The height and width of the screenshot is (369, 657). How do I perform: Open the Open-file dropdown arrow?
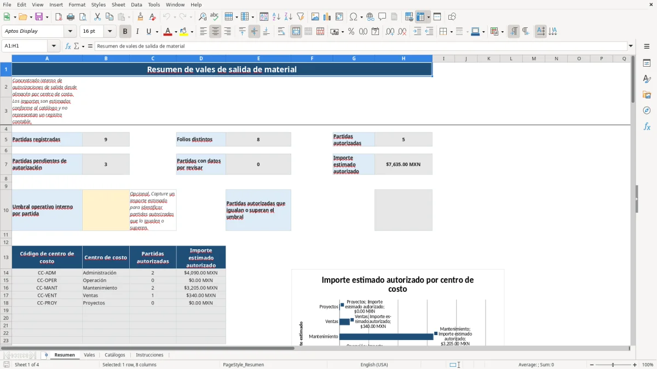pos(31,17)
